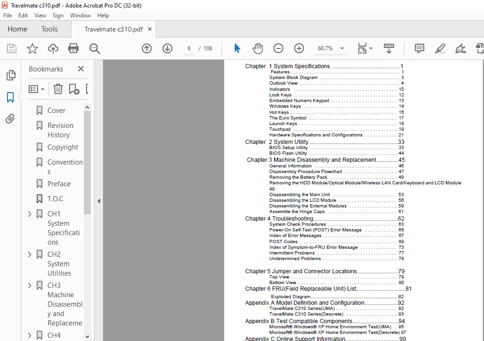484x341 pixels.
Task: Print the document
Action: point(73,48)
